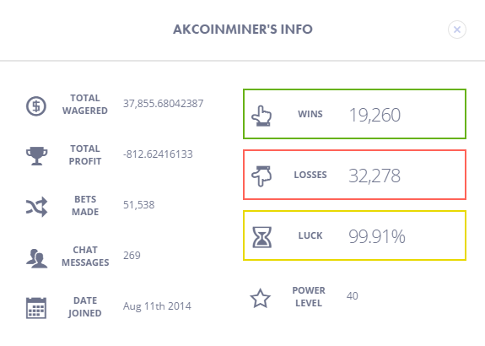Select the total wagered value 37,855.68042387
This screenshot has height=346, width=485.
click(x=164, y=104)
